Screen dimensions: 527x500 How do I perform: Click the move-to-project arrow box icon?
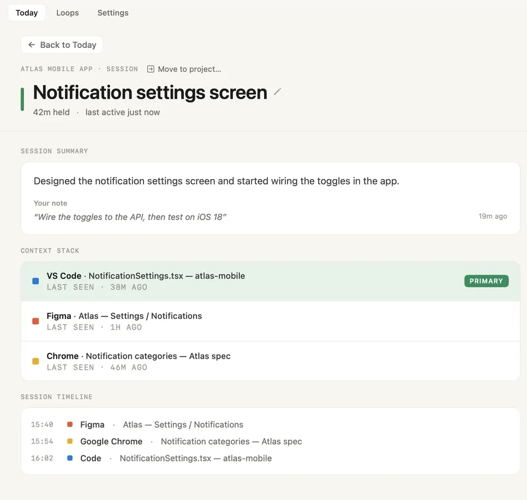[x=151, y=69]
